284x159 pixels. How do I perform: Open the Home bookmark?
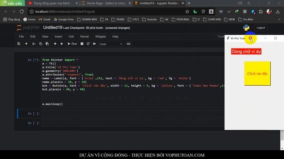click(29, 19)
